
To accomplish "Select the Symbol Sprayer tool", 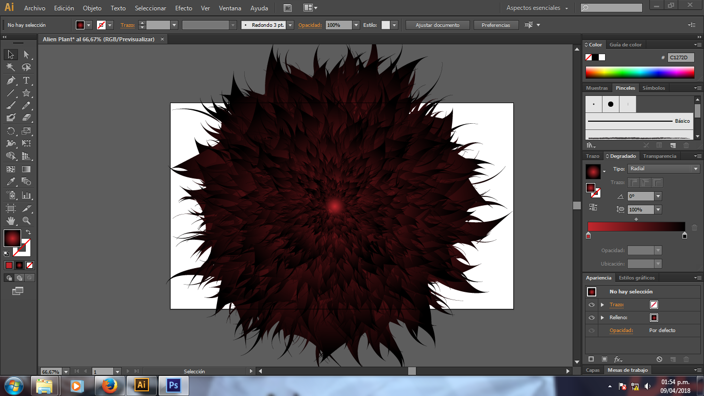I will point(11,195).
